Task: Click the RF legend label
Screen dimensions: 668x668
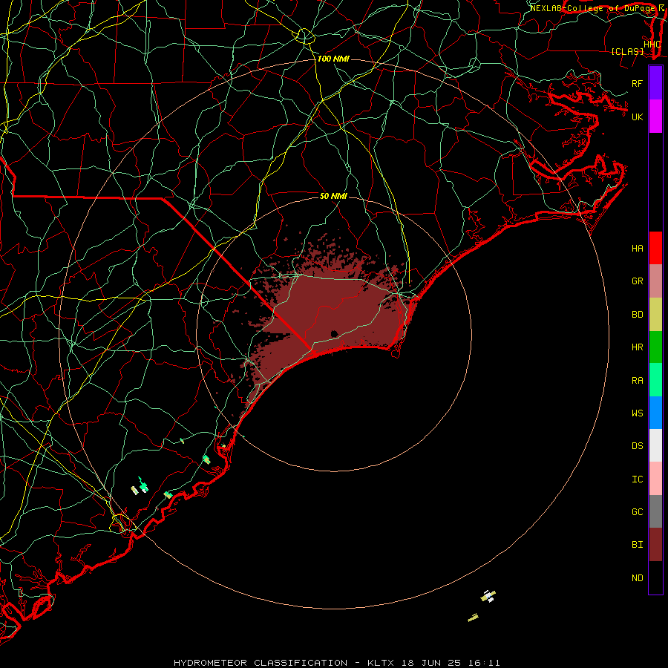Action: (x=637, y=83)
